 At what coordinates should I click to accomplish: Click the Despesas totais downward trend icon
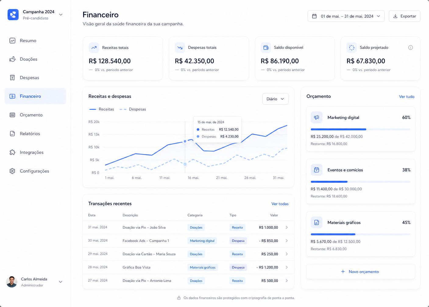[x=180, y=48]
